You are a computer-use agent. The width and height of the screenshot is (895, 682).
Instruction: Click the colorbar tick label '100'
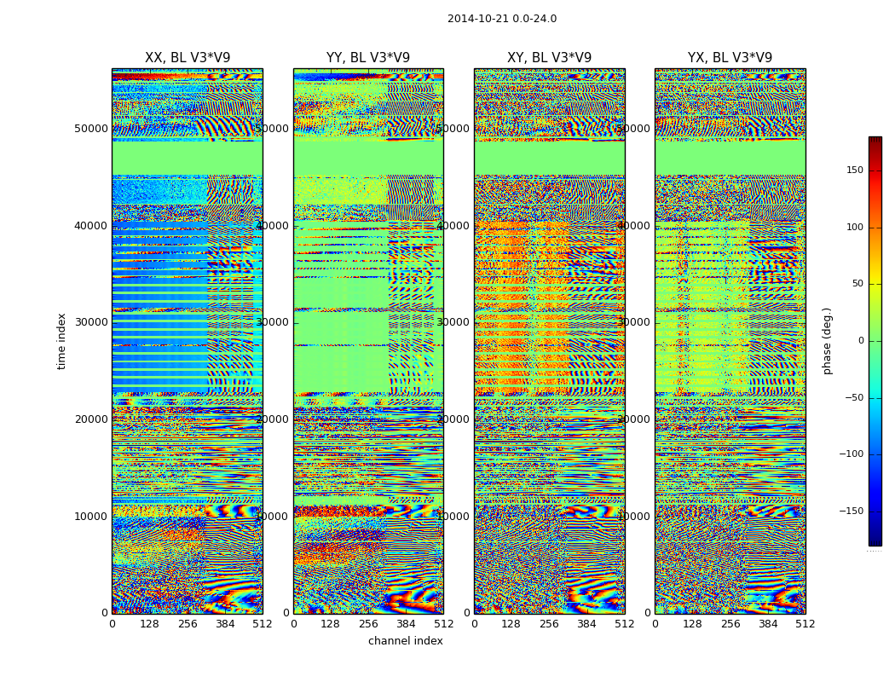[855, 227]
